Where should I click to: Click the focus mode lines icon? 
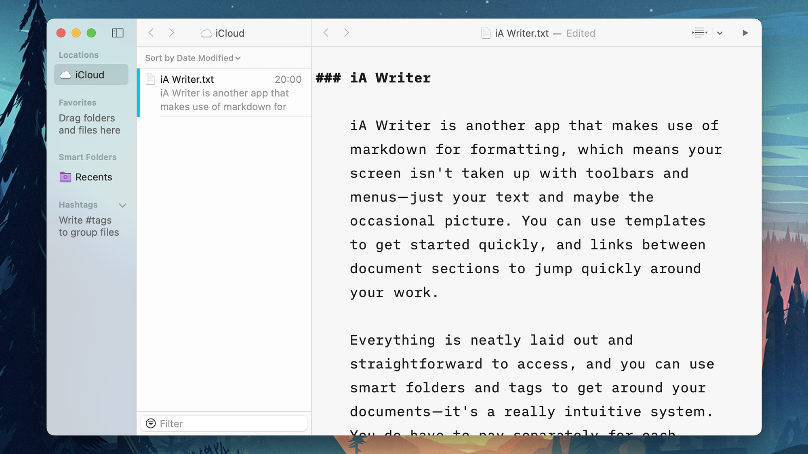[699, 33]
